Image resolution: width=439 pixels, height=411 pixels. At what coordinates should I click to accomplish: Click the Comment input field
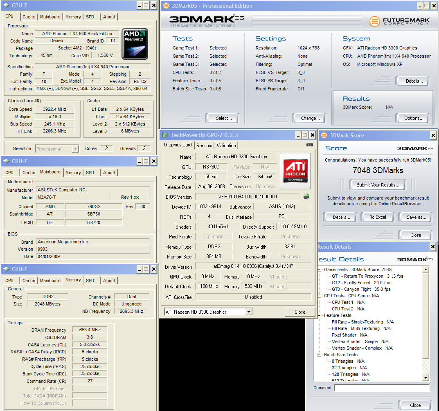coord(382,388)
